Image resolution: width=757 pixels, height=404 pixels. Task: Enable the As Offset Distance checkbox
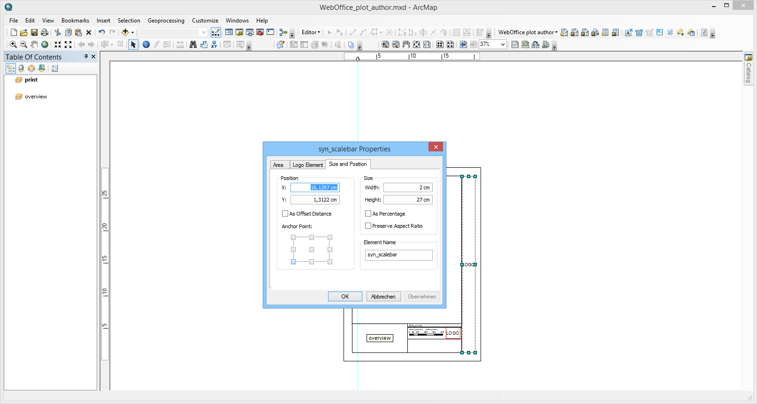[x=285, y=214]
